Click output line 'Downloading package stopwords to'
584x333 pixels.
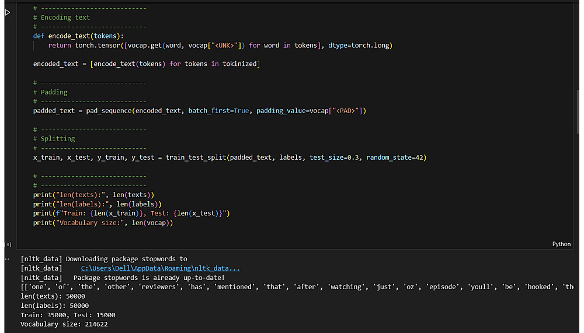point(104,259)
